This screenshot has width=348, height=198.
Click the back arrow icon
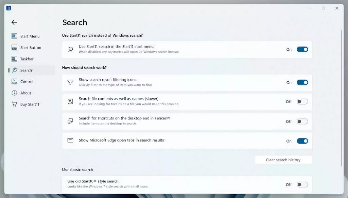coord(14,22)
